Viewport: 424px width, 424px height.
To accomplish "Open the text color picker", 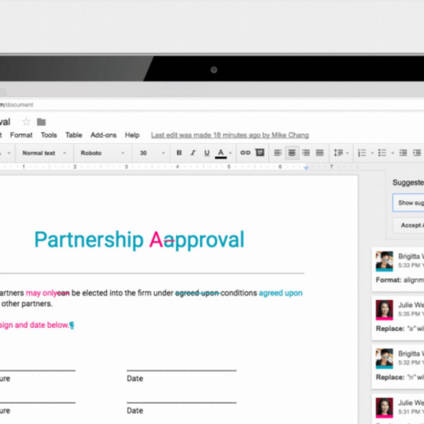I will [x=221, y=153].
